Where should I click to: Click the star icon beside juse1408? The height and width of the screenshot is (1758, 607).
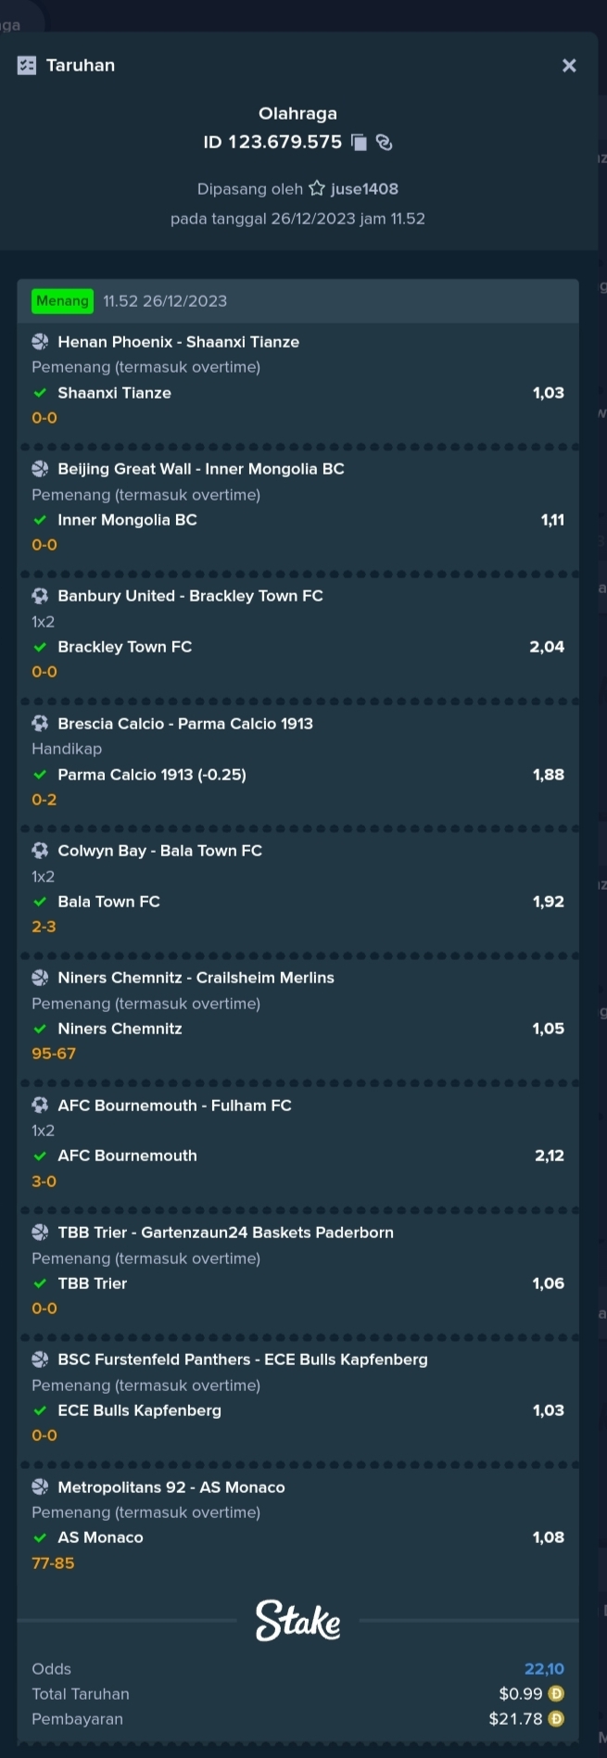tap(317, 189)
